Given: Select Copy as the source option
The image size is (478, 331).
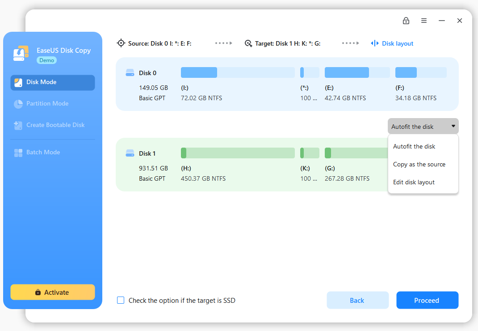Looking at the screenshot, I should pyautogui.click(x=419, y=164).
